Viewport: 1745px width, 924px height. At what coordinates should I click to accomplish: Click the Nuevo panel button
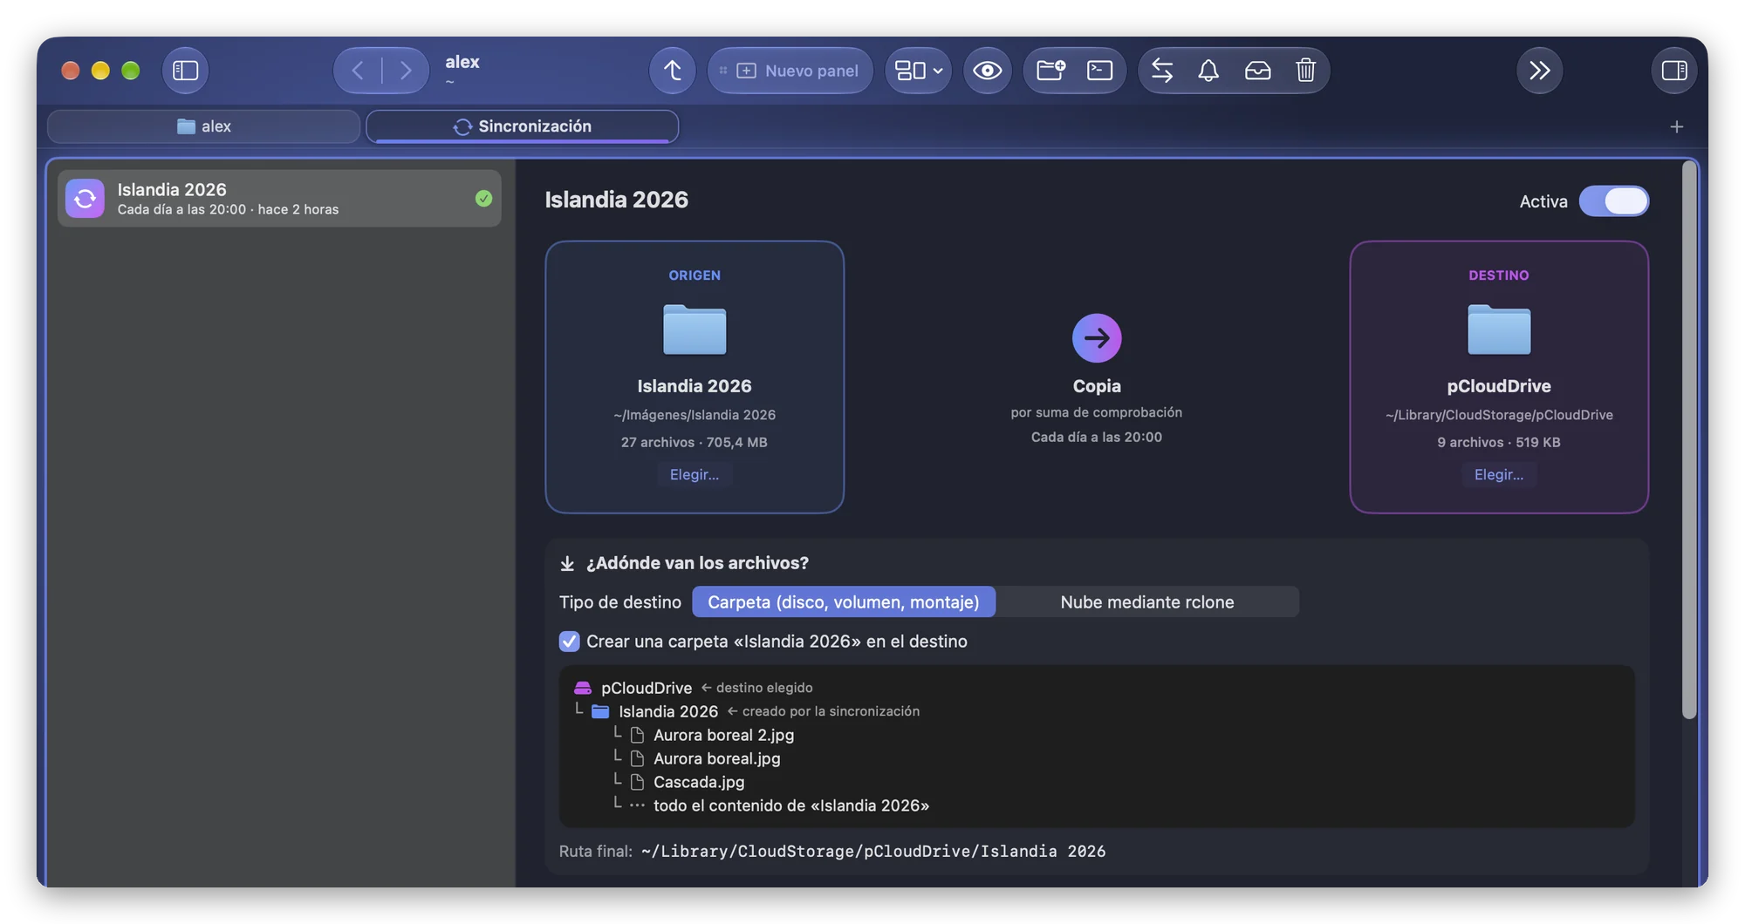pos(790,71)
